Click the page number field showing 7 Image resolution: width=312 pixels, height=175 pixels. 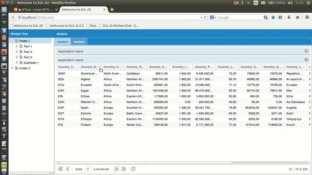click(89, 169)
